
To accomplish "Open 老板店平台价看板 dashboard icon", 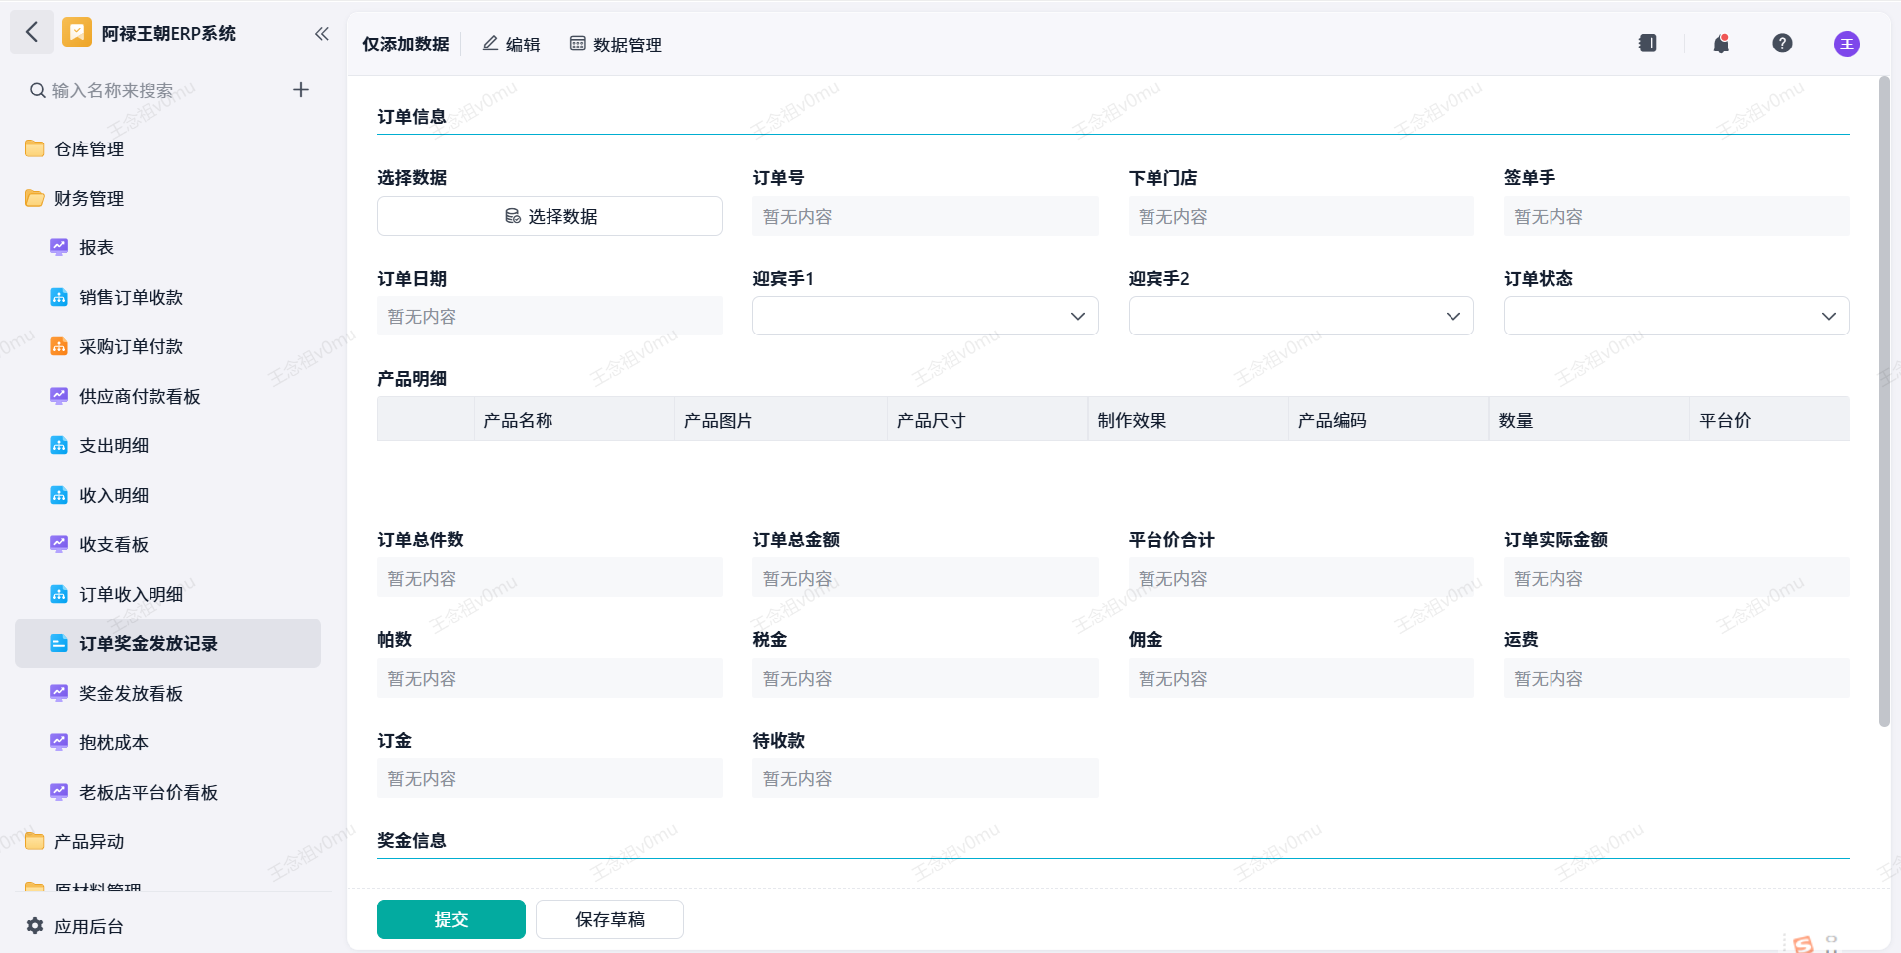I will (x=59, y=792).
